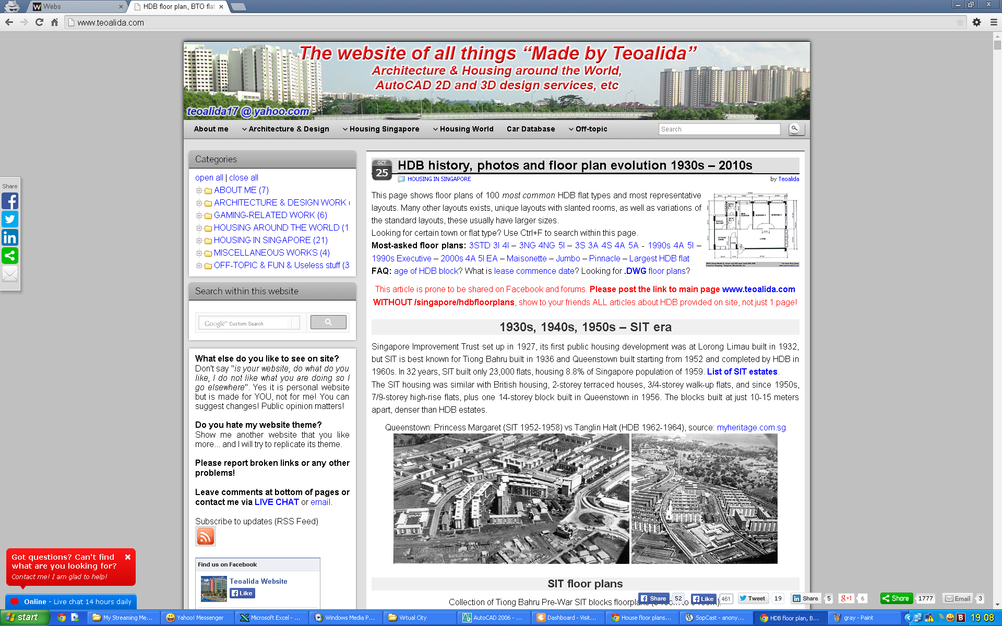Click bottom bar Facebook Like button

point(703,599)
